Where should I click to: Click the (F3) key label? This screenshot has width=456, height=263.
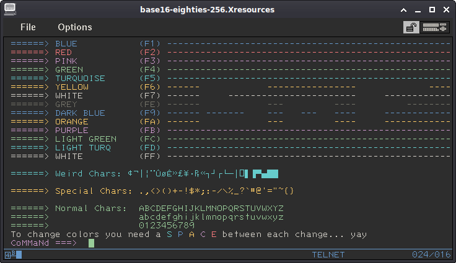coord(150,61)
